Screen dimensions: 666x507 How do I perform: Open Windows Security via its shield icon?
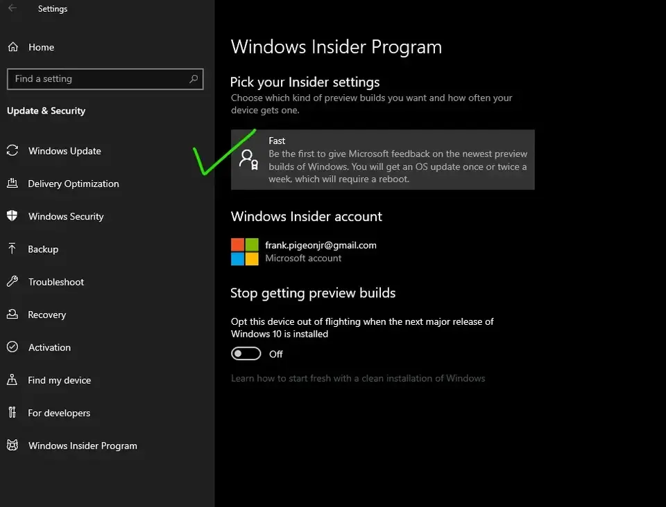12,216
